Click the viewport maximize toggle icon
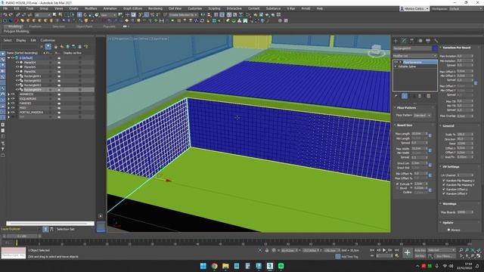Viewport: 484px width, 272px height. (x=479, y=255)
